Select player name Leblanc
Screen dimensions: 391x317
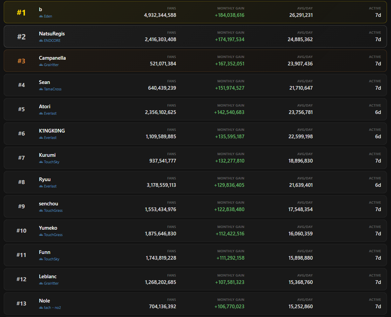point(48,277)
